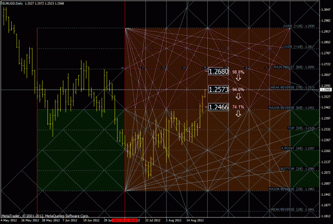Click 1.2007 on the price scale

[x=326, y=183]
